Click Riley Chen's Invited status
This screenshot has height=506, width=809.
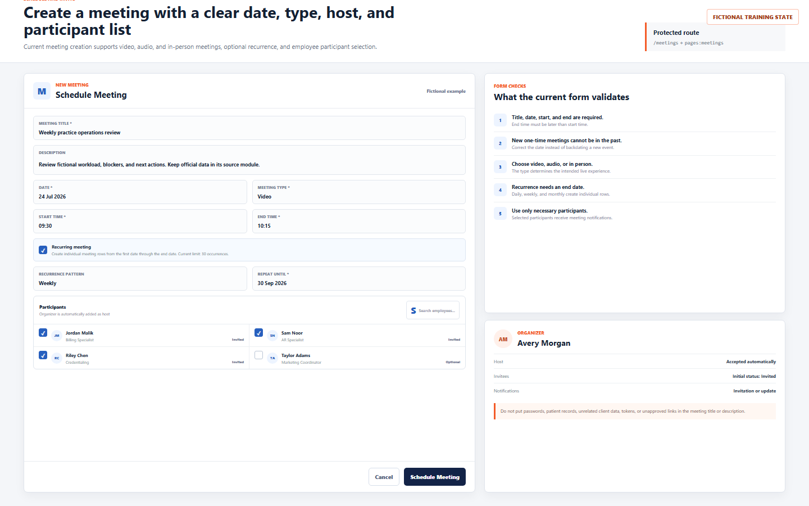[238, 362]
